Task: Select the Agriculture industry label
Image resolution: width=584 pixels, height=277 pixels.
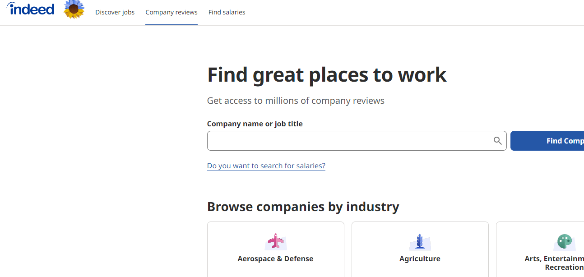Action: point(420,259)
